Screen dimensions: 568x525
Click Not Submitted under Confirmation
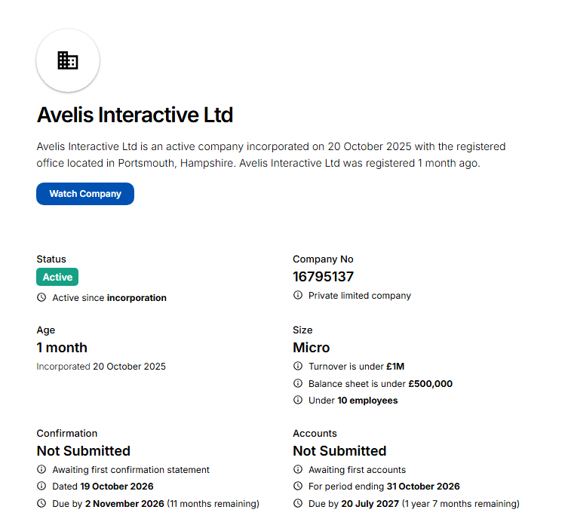[x=83, y=451]
